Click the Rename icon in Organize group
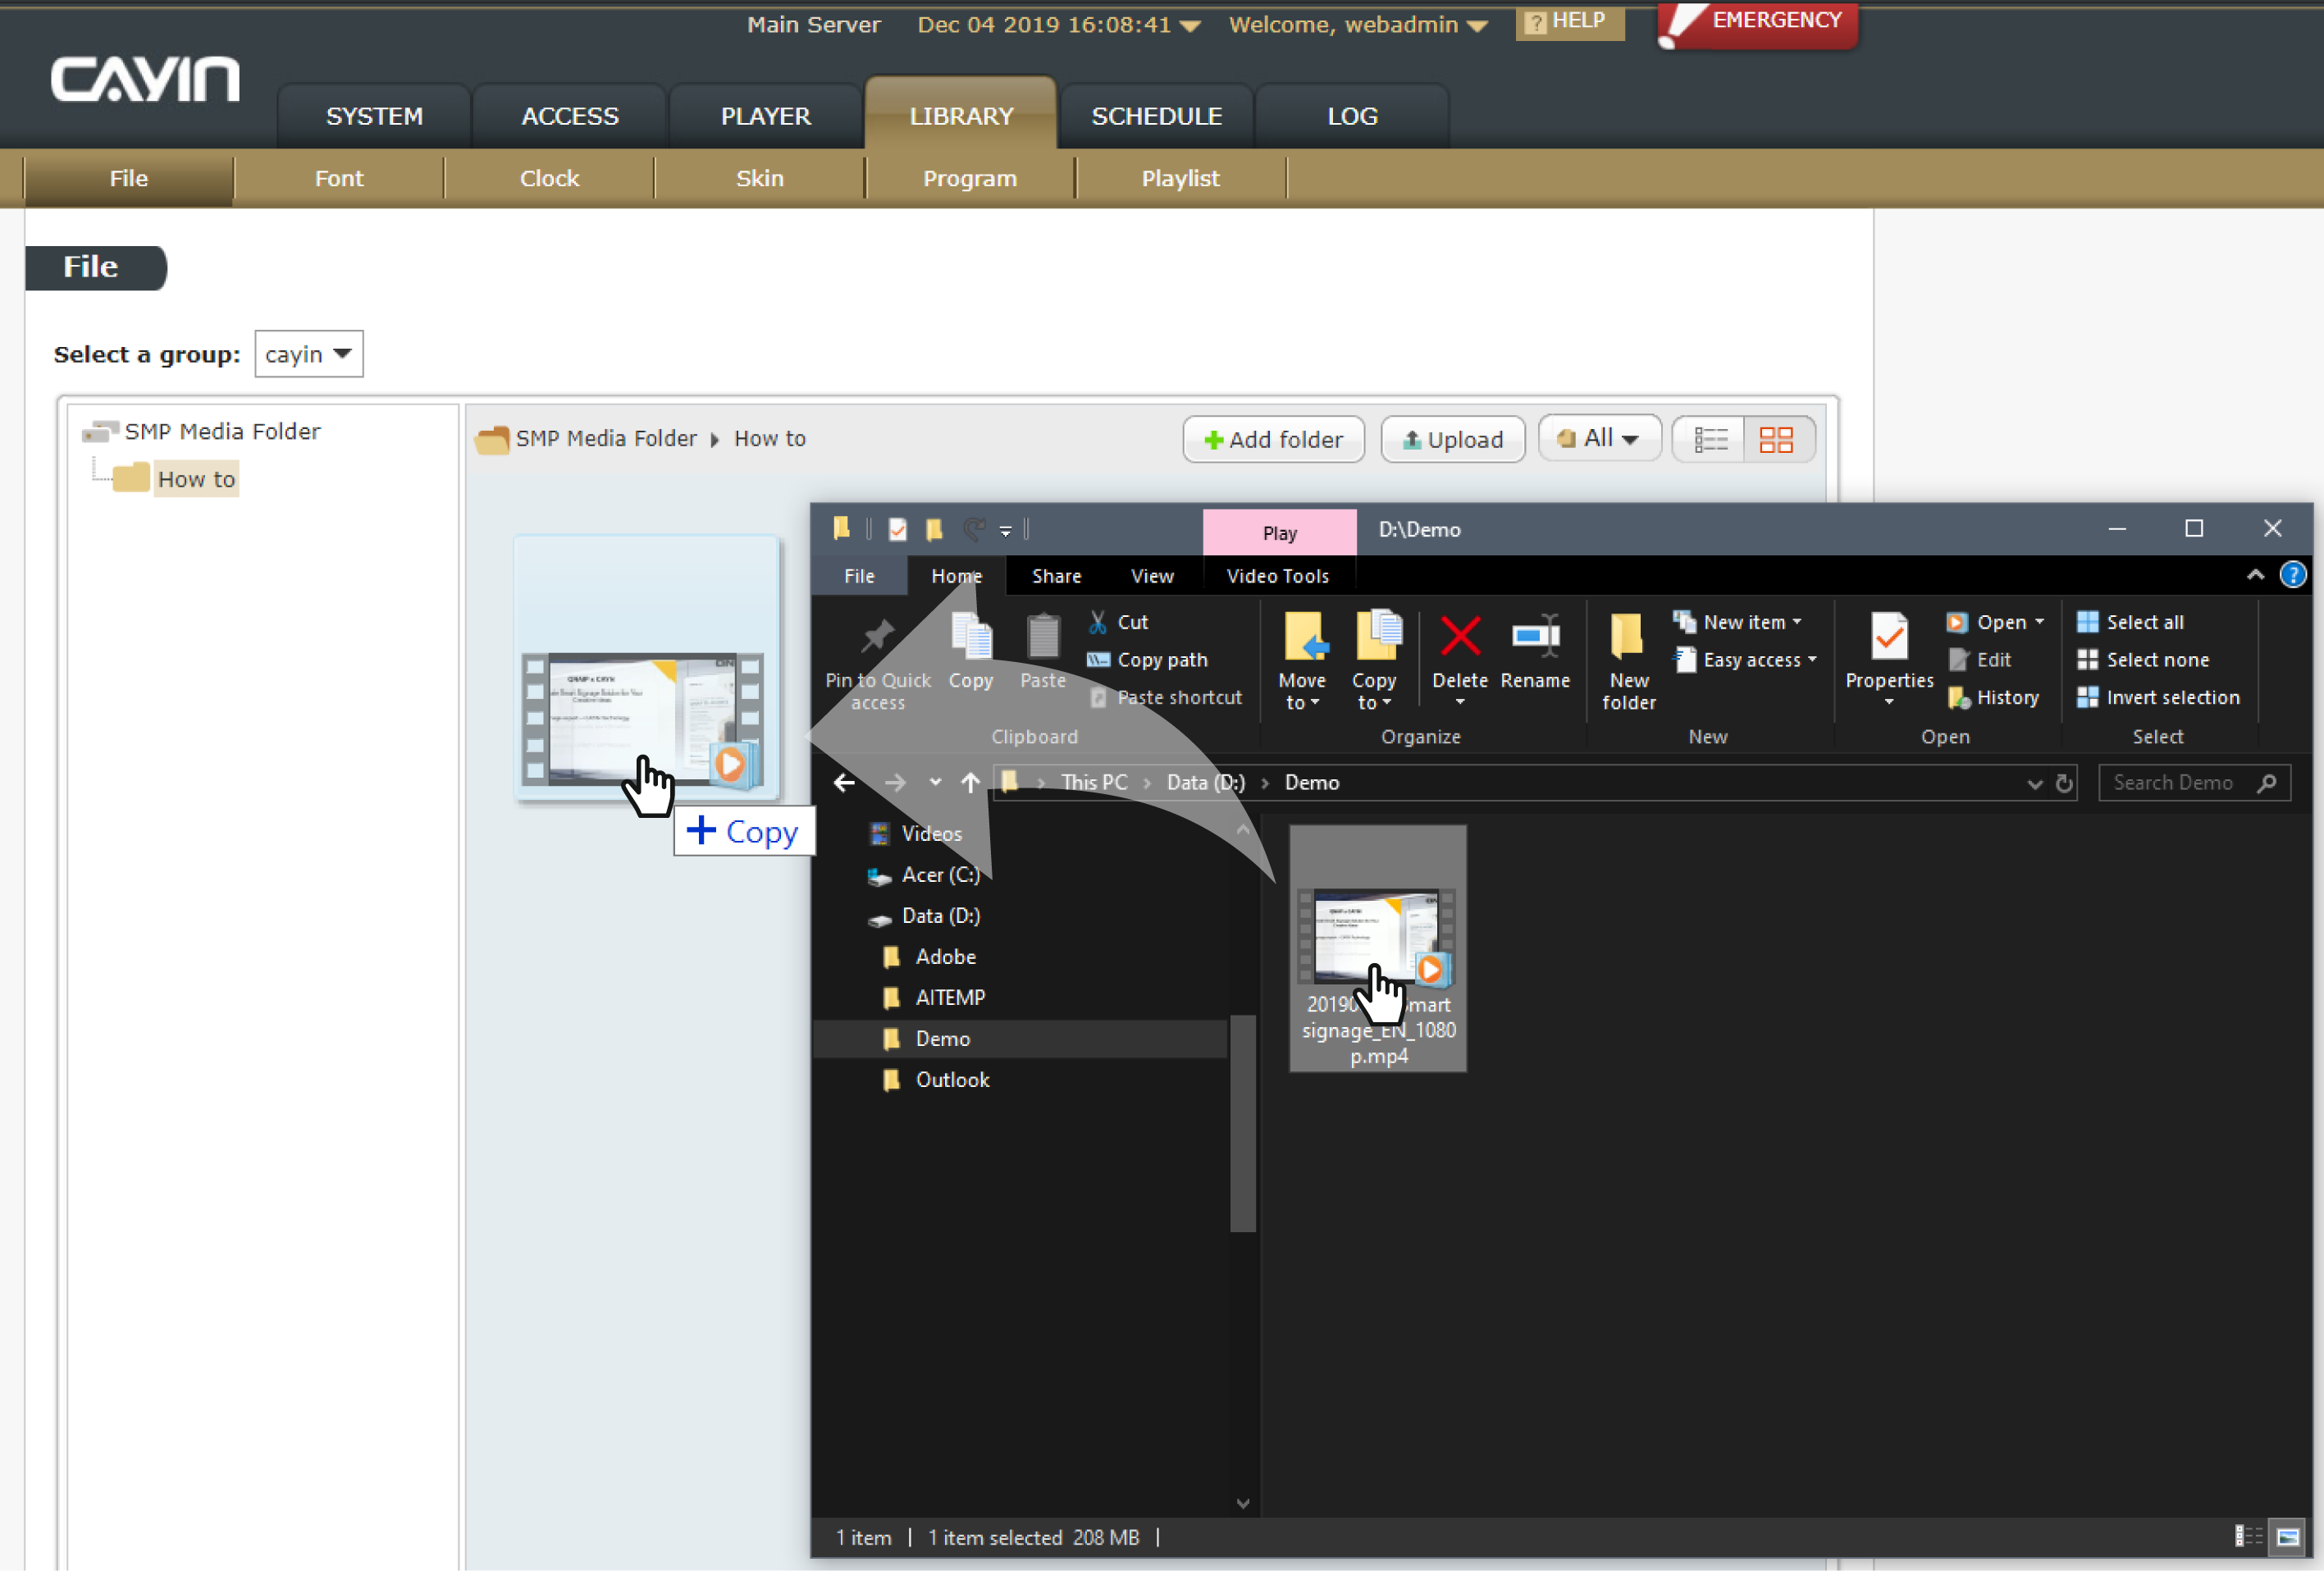2324x1571 pixels. tap(1535, 636)
